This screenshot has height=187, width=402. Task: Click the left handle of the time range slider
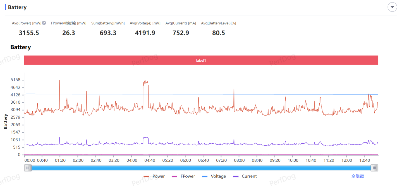click(28, 168)
